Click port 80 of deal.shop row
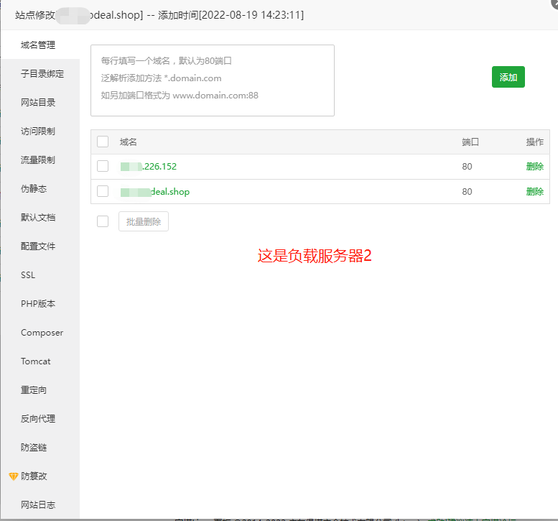Viewport: 558px width, 521px height. coord(467,192)
